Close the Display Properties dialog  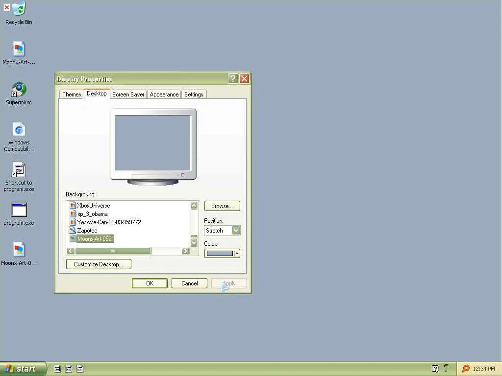point(244,79)
